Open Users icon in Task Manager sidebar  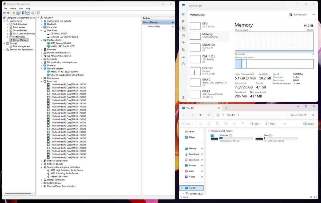[x=183, y=50]
